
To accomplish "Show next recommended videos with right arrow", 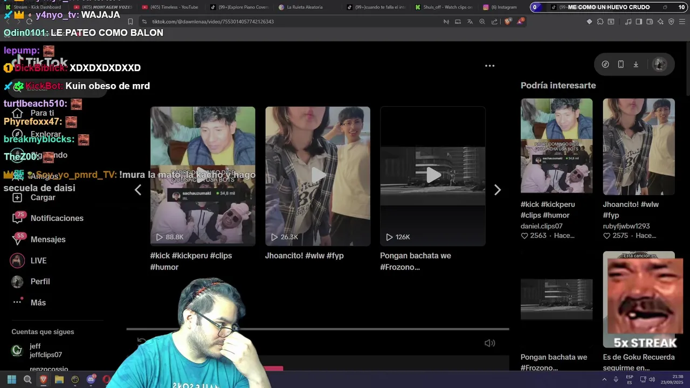I will pos(498,190).
